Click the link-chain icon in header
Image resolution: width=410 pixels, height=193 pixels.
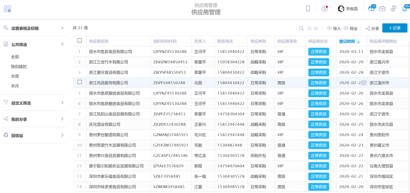pos(393,8)
